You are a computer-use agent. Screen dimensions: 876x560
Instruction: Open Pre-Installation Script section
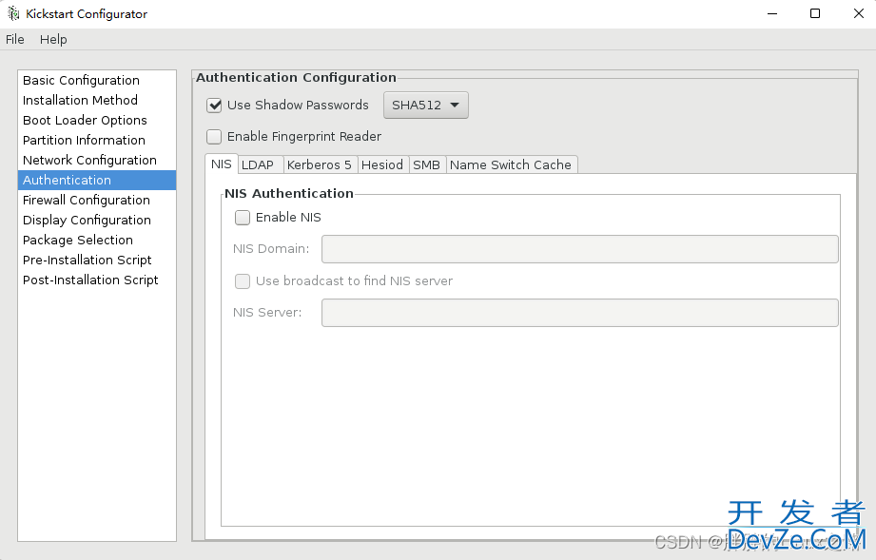pos(97,261)
